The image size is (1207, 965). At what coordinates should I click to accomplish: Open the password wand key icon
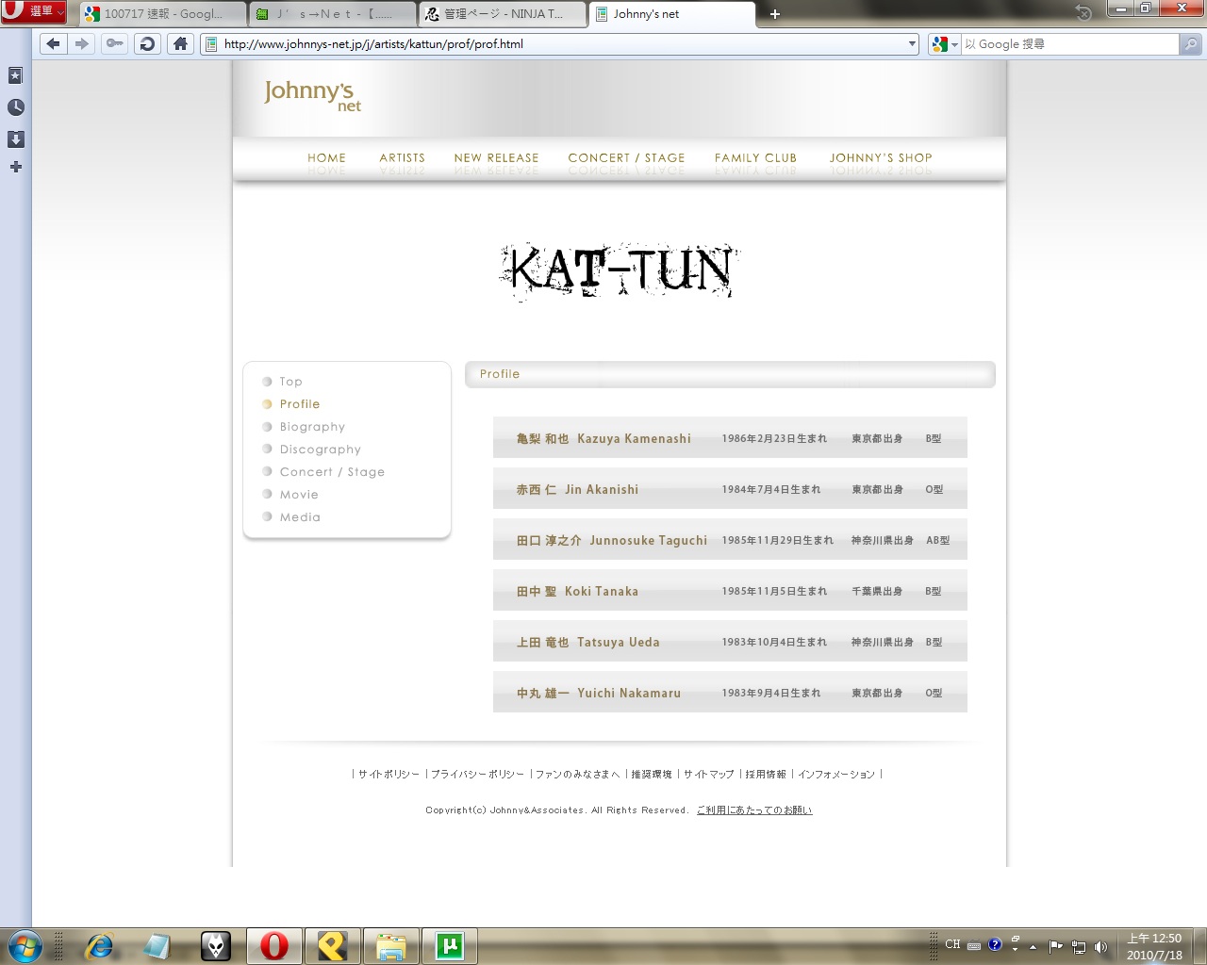pos(114,43)
